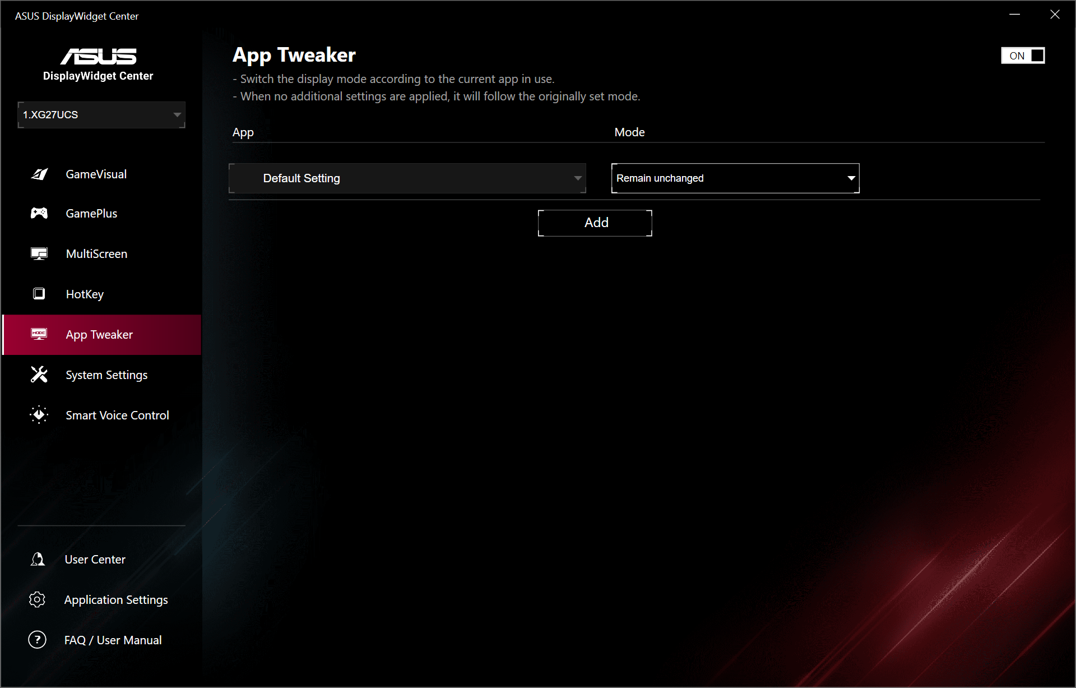Image resolution: width=1076 pixels, height=688 pixels.
Task: Open the monitor selector 1.XG27UCS dropdown
Action: (101, 115)
